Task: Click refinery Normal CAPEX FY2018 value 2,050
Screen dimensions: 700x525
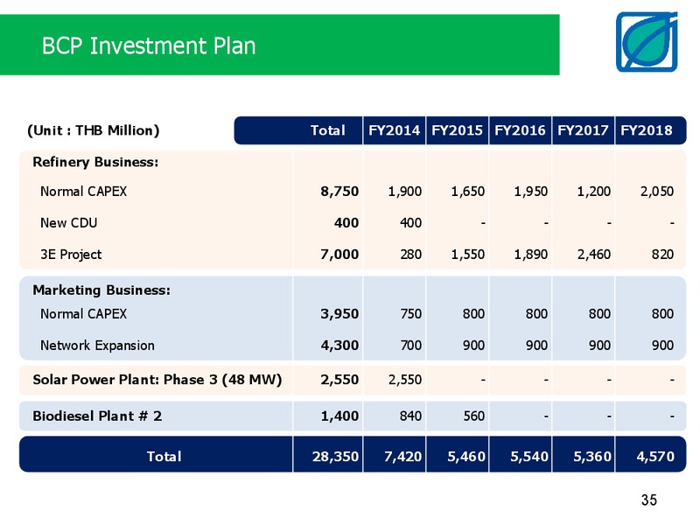Action: pos(657,192)
